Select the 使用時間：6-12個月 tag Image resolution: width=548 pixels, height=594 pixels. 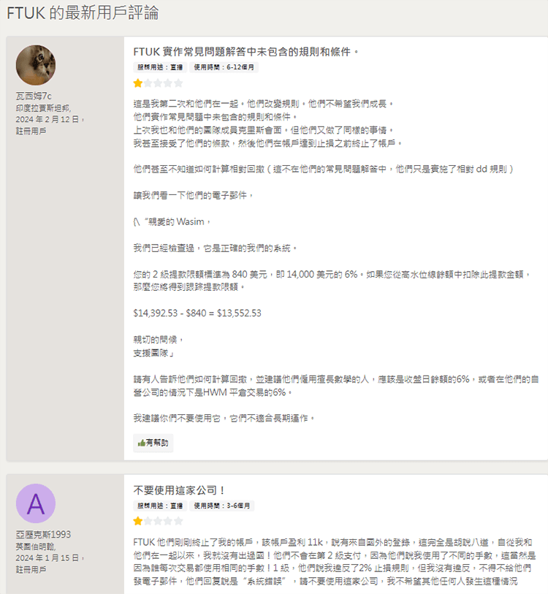click(x=225, y=67)
